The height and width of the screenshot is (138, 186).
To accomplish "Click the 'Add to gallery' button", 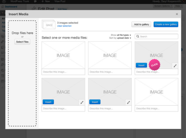I will (x=141, y=24).
